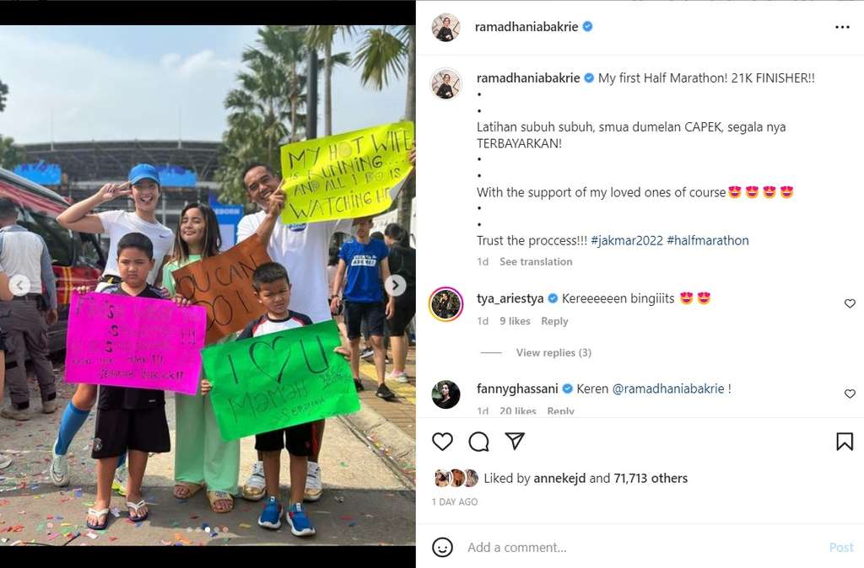
Task: Share post via paper plane icon
Action: (x=515, y=441)
